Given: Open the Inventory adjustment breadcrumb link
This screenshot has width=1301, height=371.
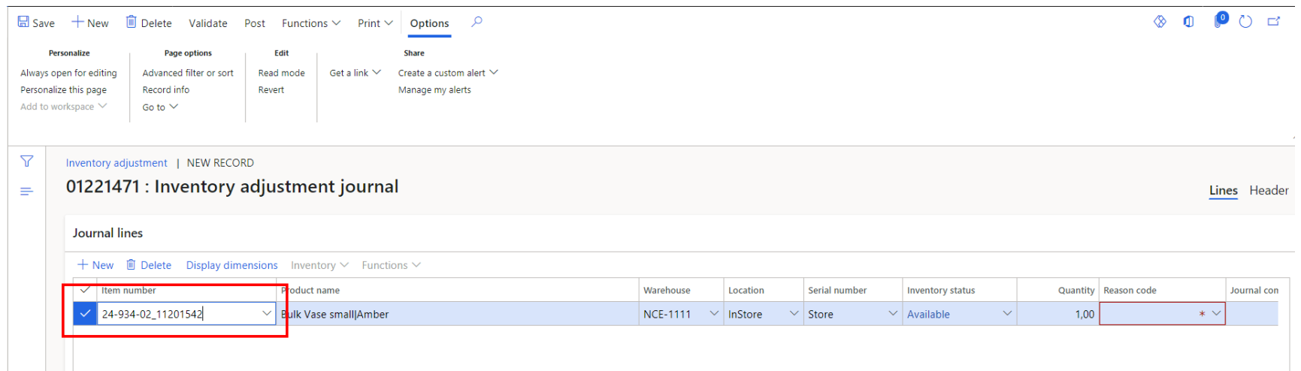Looking at the screenshot, I should 116,163.
